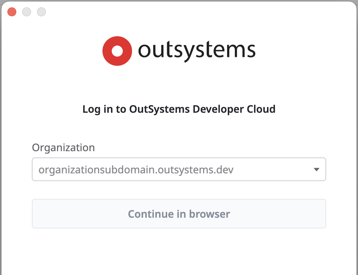Click the OutSystems branding at top center

[179, 50]
